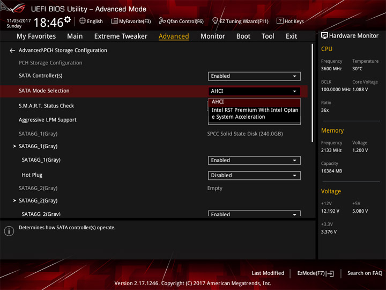Image resolution: width=386 pixels, height=290 pixels.
Task: Click the settings gear beside the clock
Action: pyautogui.click(x=68, y=19)
